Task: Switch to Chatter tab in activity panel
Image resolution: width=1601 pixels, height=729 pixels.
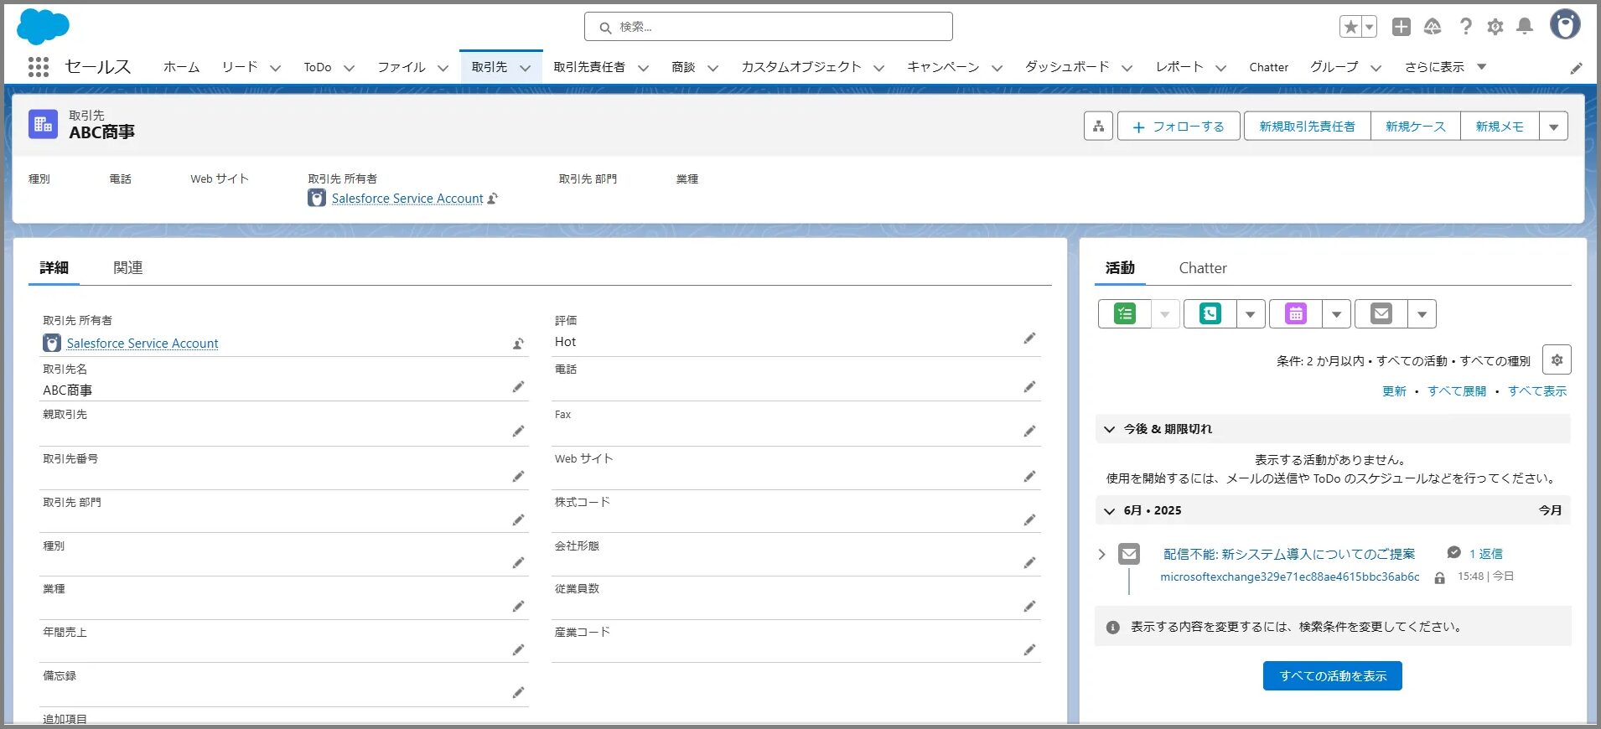Action: pyautogui.click(x=1203, y=268)
